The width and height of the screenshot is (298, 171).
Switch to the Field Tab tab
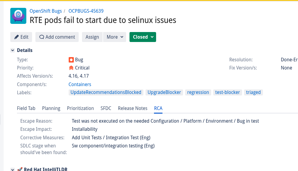26,108
